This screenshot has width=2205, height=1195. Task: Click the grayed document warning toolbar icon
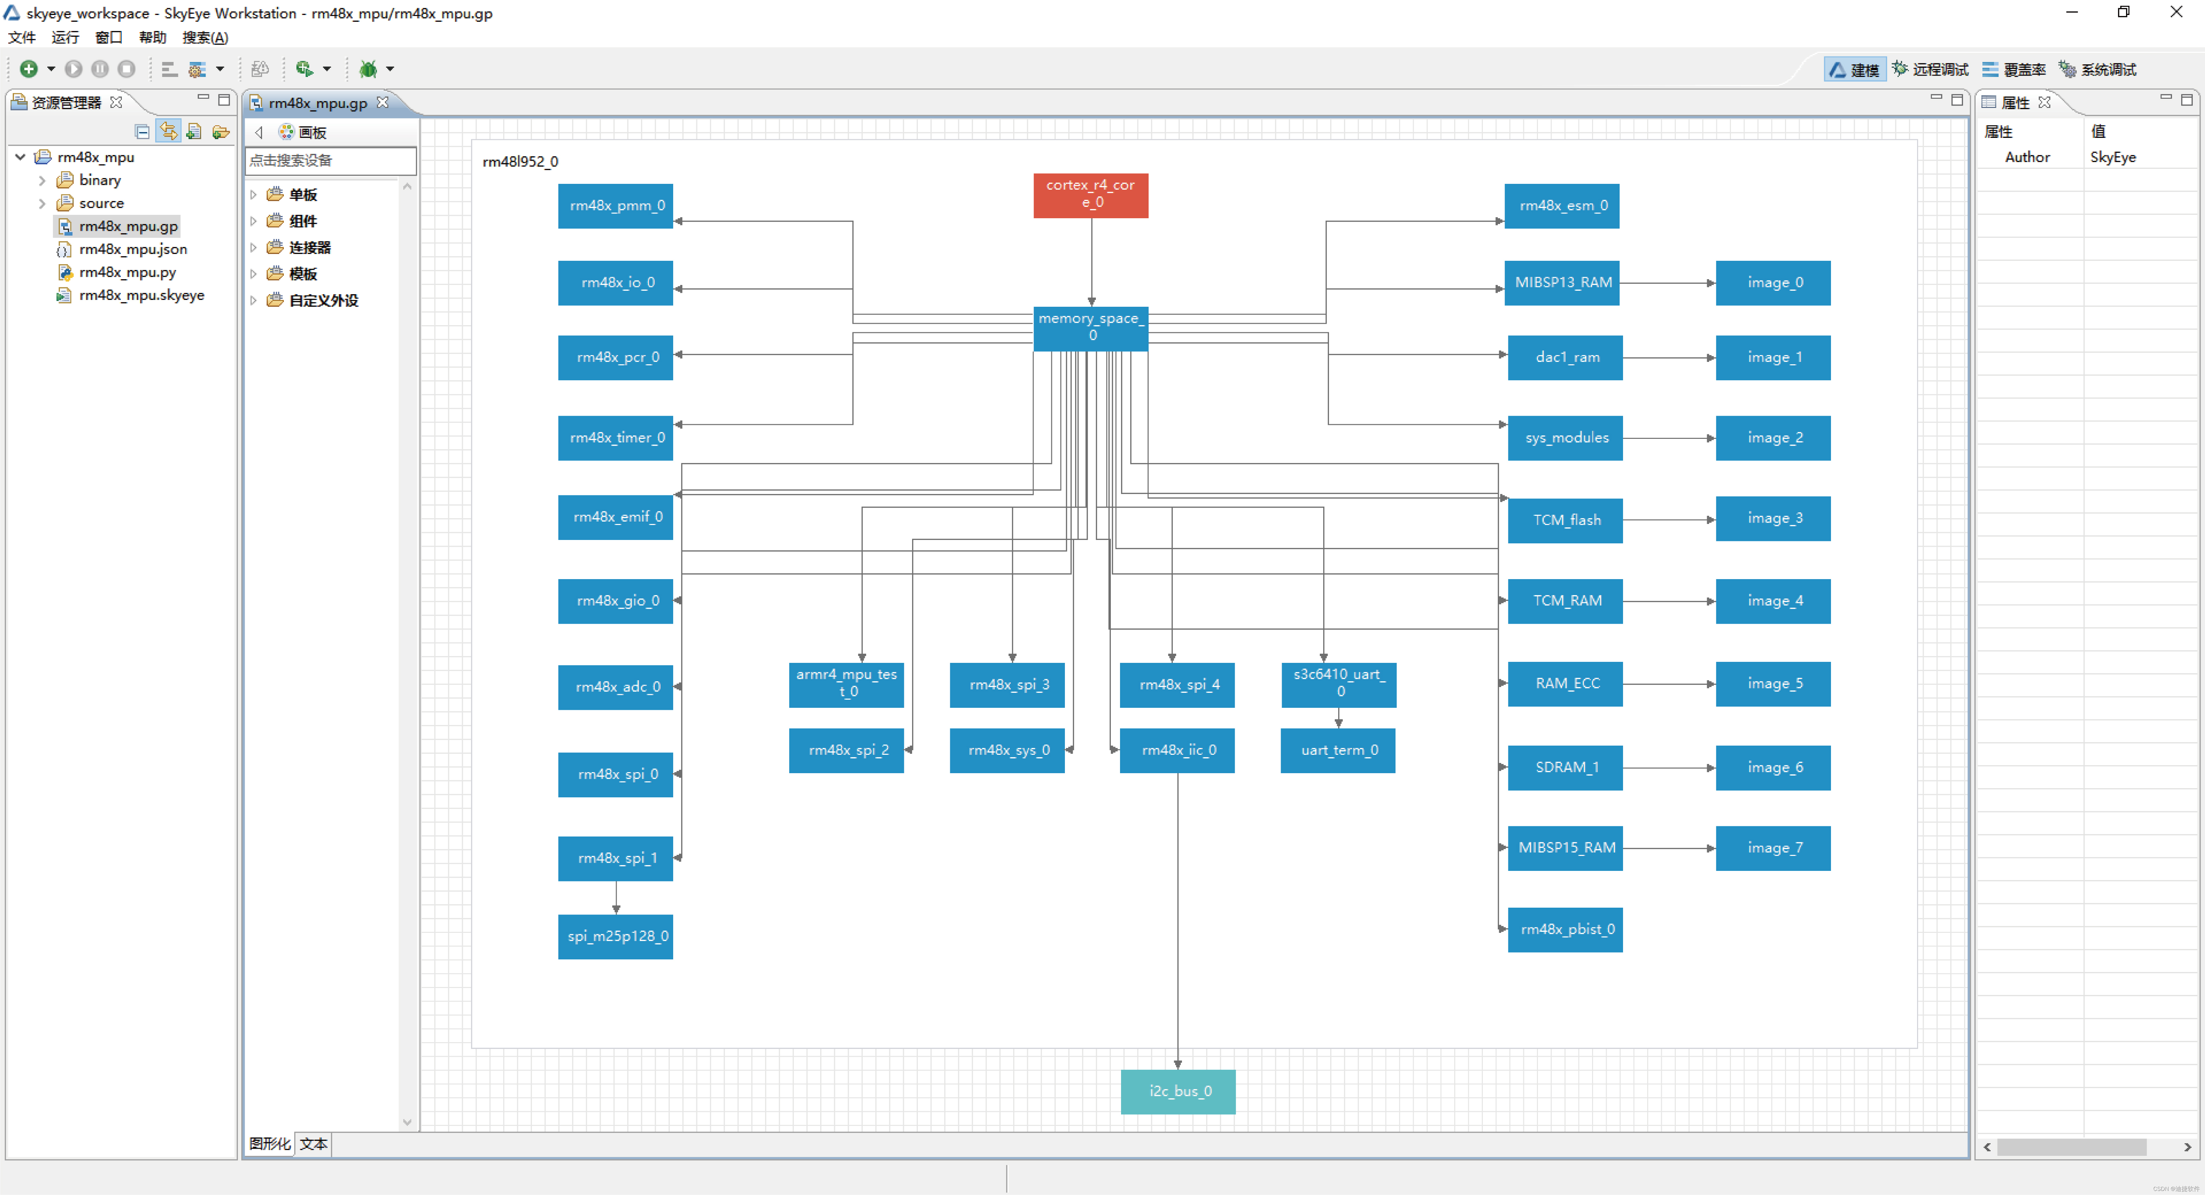[x=260, y=68]
